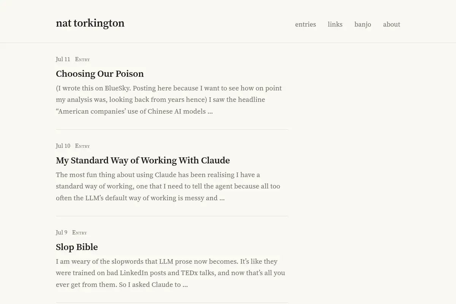Click the Jul 10 date label
Screen dimensions: 456x304
[63, 146]
